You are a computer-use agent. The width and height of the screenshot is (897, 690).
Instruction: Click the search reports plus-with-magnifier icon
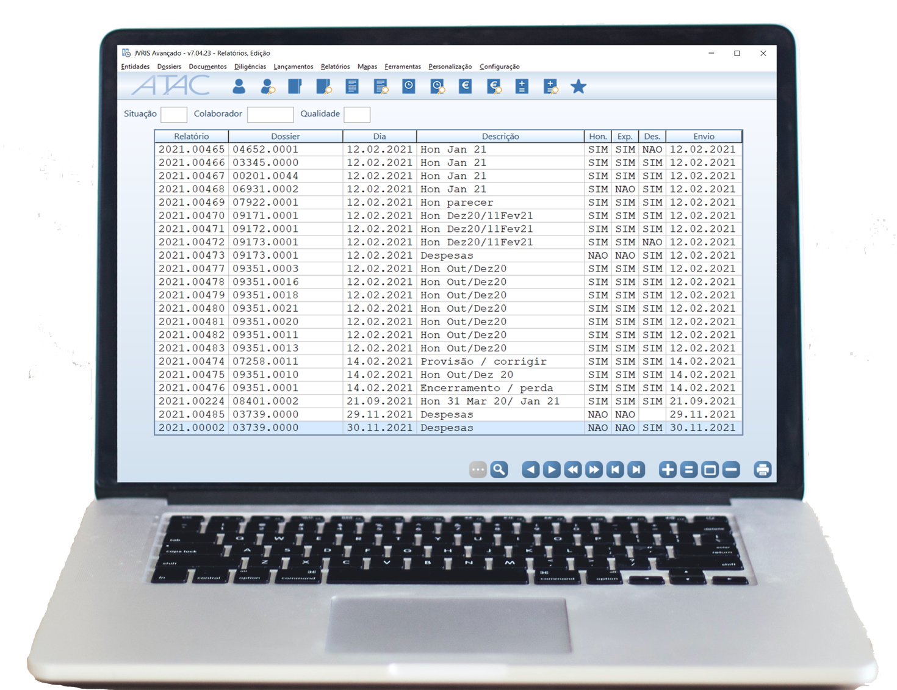click(x=550, y=87)
